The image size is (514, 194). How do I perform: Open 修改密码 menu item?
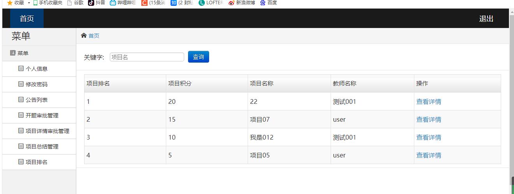pyautogui.click(x=39, y=84)
